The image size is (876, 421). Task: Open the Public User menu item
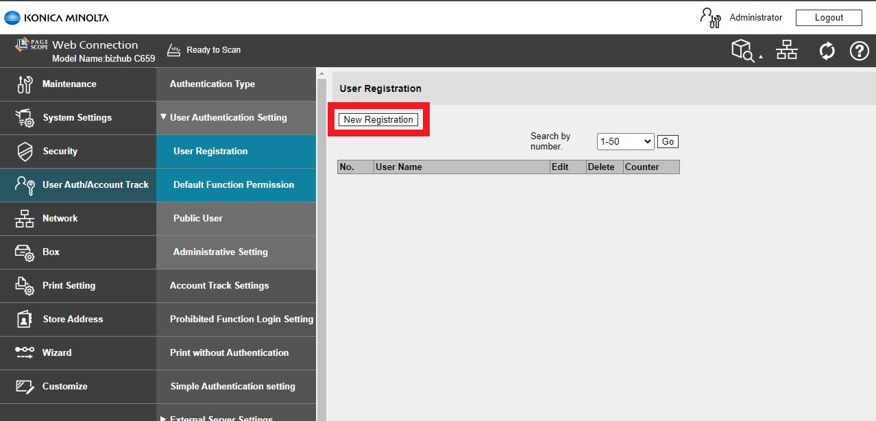click(198, 219)
